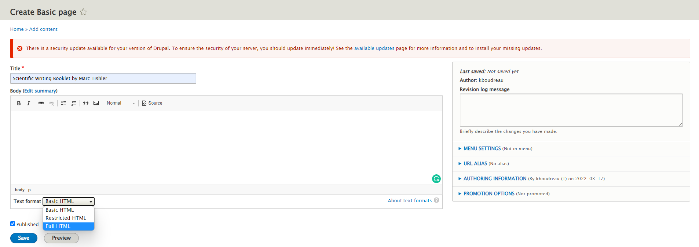Click the block quote icon
This screenshot has width=699, height=247.
point(86,103)
